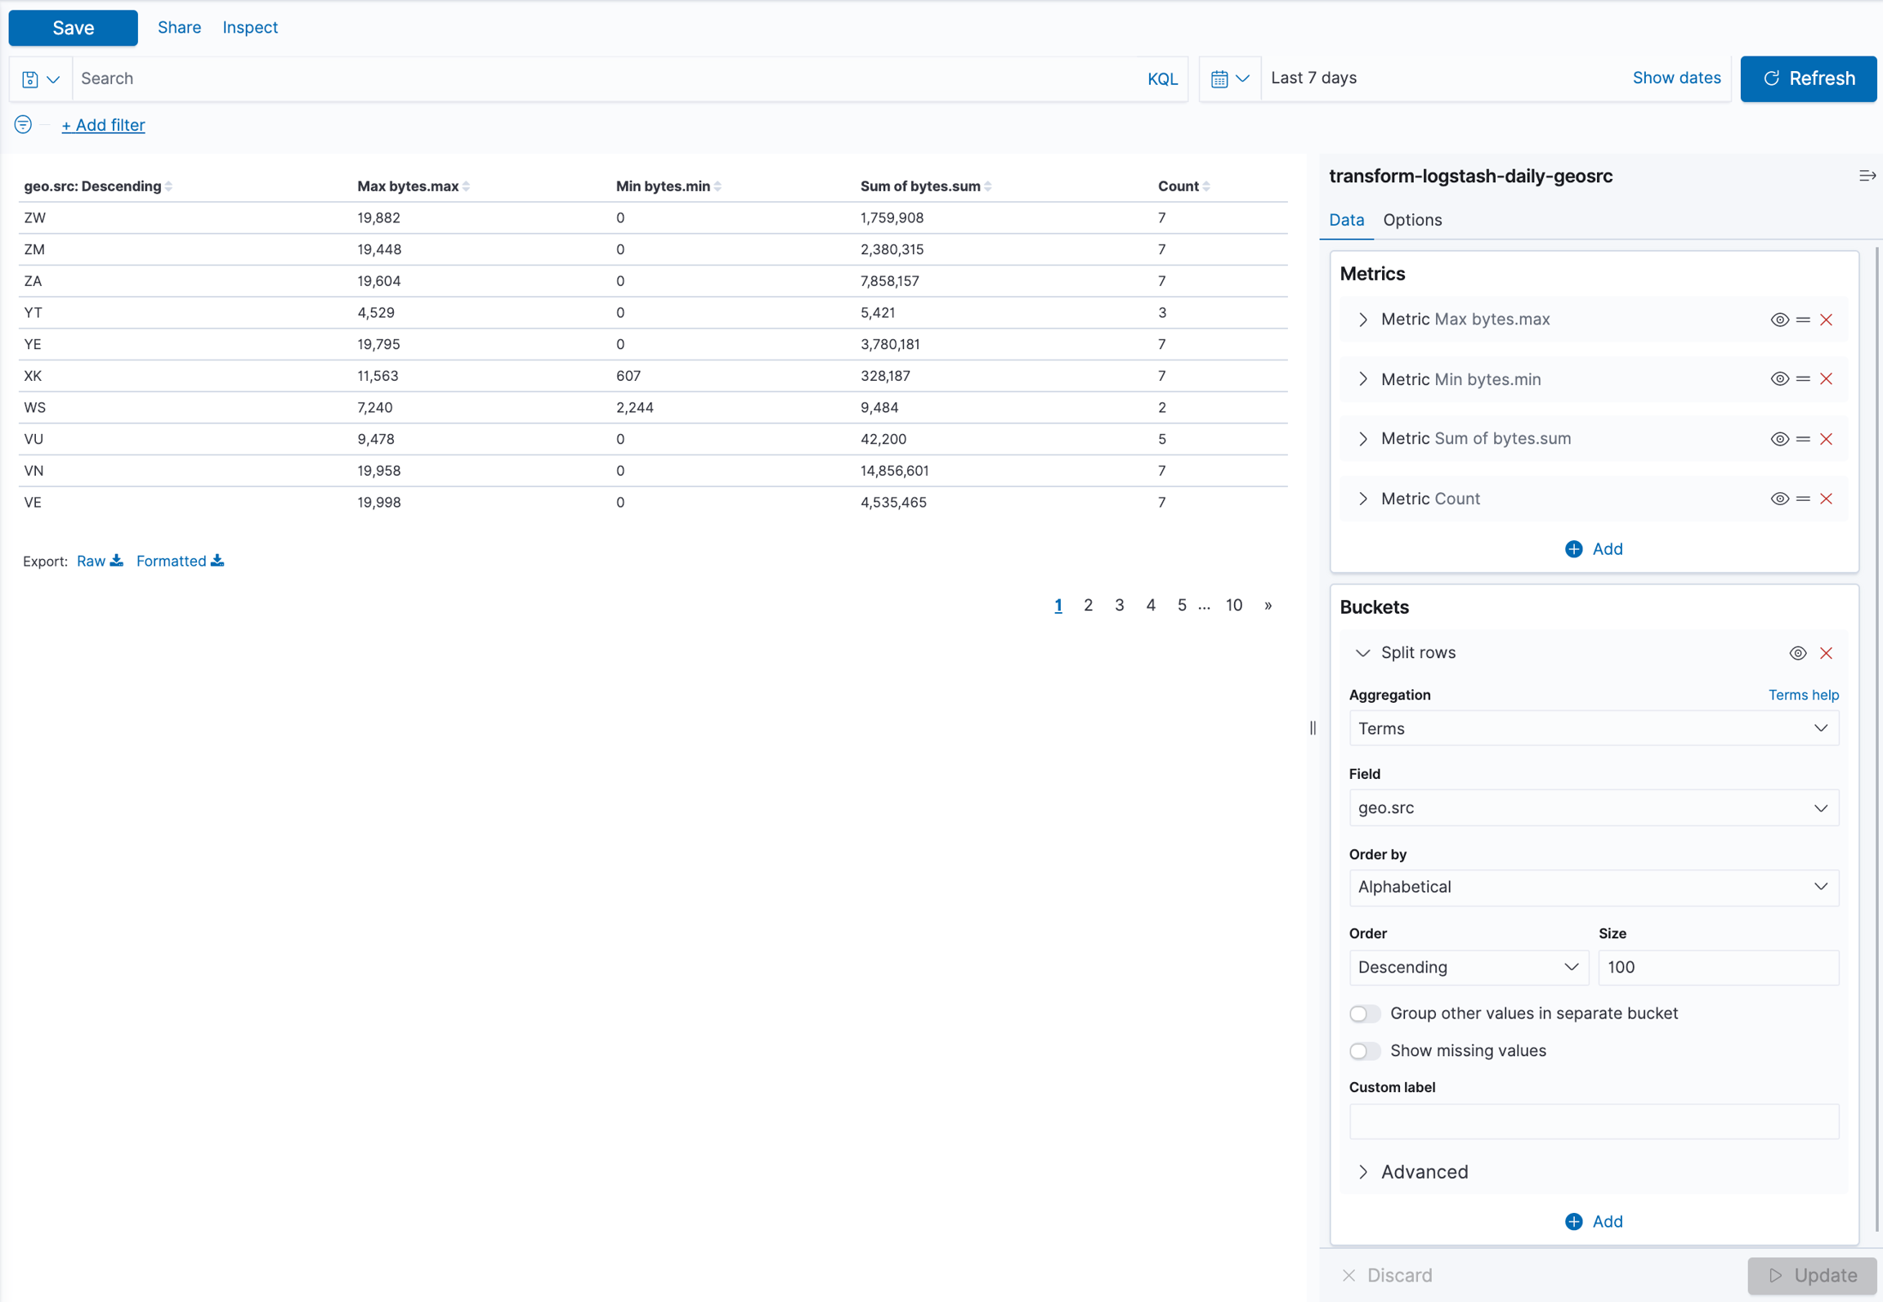The image size is (1883, 1302).
Task: Expand the Advanced section
Action: click(1424, 1172)
